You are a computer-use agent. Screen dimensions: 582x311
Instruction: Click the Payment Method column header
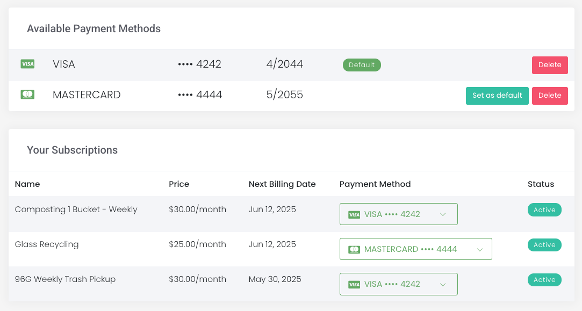[x=375, y=184]
